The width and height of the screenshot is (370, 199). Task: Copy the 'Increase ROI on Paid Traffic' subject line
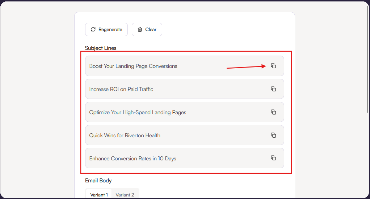[x=273, y=89]
